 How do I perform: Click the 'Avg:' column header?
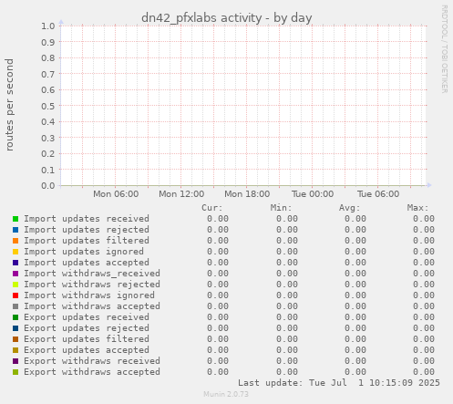pos(350,208)
